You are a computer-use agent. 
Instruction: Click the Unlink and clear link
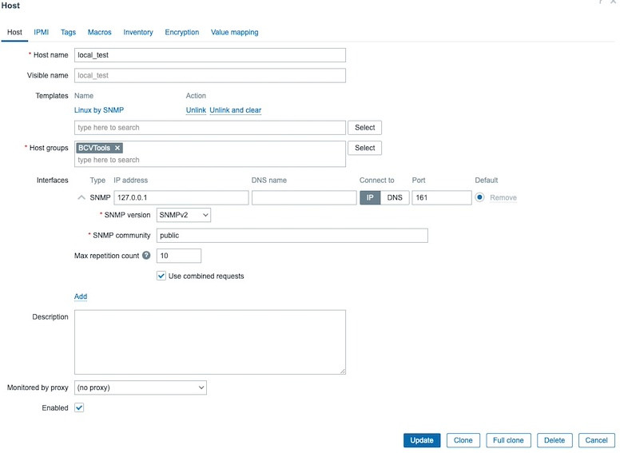(235, 110)
